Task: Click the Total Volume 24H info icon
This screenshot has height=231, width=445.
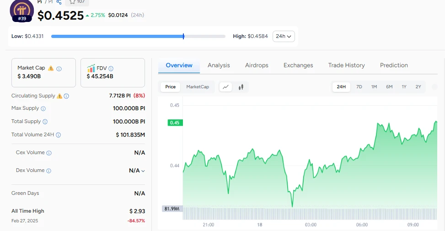Action: click(x=58, y=135)
